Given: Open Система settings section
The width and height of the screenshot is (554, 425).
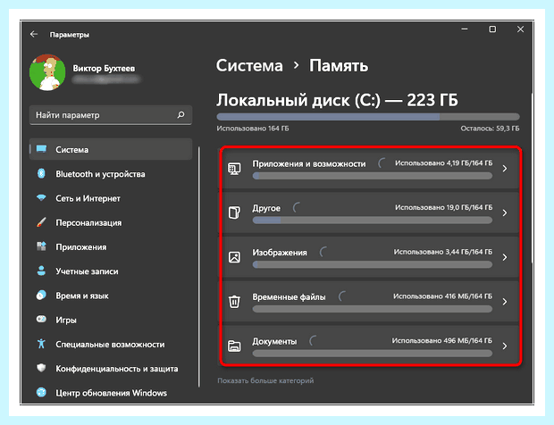Looking at the screenshot, I should [111, 149].
